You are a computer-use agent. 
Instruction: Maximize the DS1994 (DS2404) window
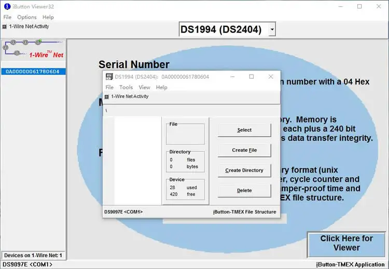tap(252, 77)
